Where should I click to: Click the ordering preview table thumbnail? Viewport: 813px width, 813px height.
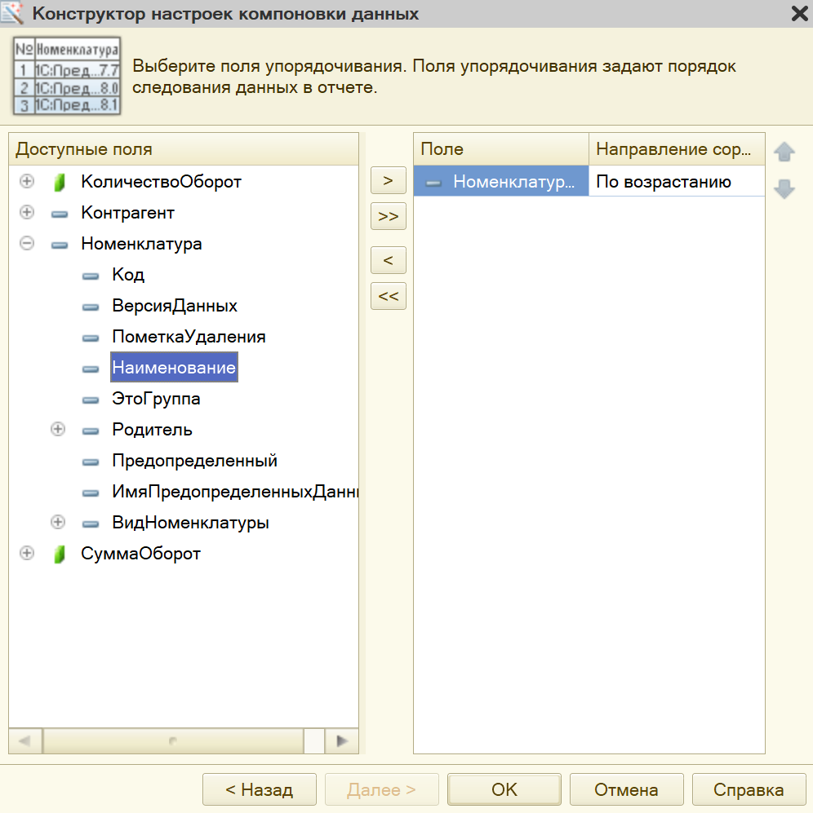(x=67, y=76)
